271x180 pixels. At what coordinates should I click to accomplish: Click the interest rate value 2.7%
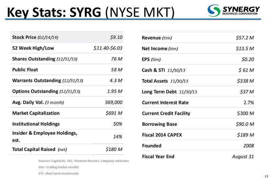[249, 103]
